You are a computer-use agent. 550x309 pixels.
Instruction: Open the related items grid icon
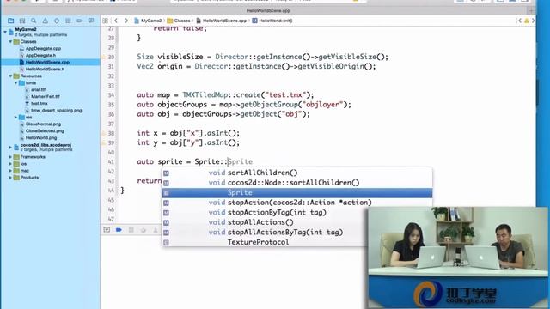[x=105, y=21]
